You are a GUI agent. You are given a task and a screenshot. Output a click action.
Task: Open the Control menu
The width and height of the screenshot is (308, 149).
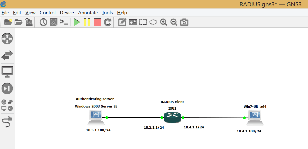tap(48, 13)
